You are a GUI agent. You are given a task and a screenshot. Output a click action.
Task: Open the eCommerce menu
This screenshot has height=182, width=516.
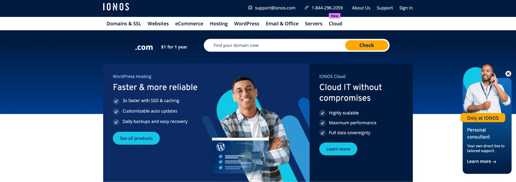coord(189,24)
